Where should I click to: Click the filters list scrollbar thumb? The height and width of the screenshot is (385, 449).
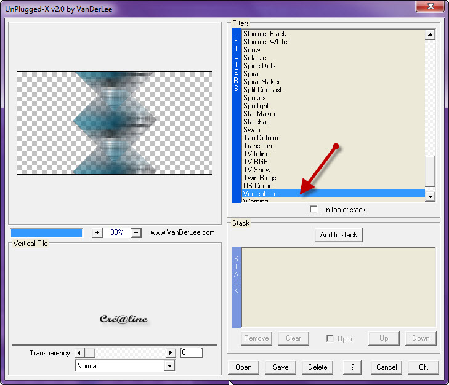(x=430, y=171)
